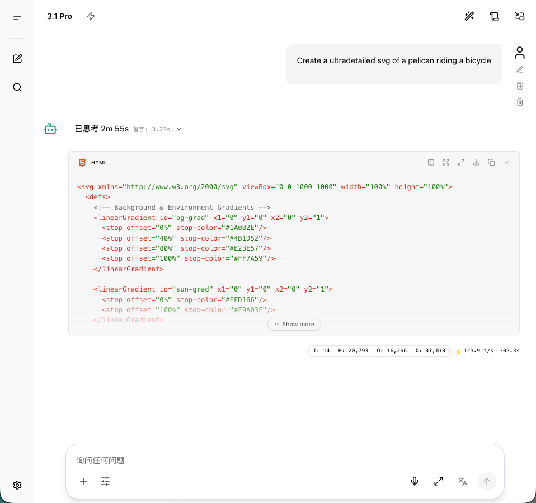The width and height of the screenshot is (536, 503).
Task: Open settings gear in sidebar
Action: (x=17, y=485)
